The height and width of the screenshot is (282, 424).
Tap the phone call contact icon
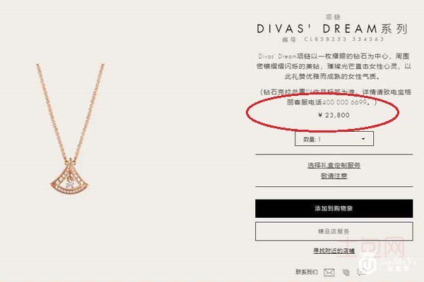coord(346,272)
